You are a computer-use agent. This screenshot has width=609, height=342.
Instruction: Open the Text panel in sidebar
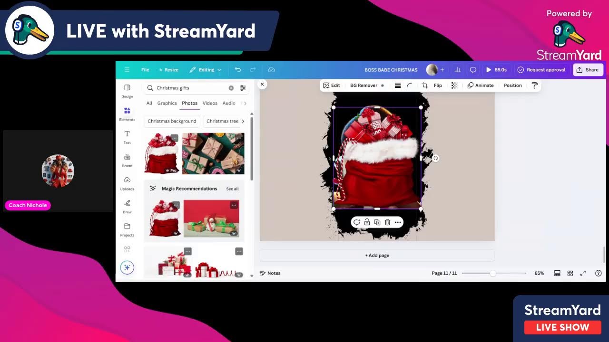tap(127, 137)
